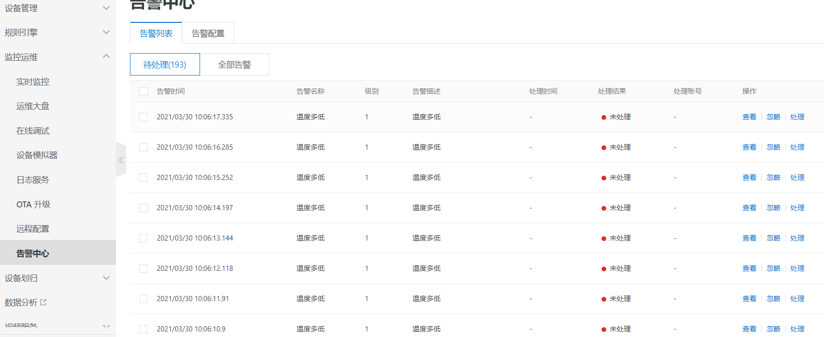Click 处理 for the 10:06:16.285 alarm

797,147
